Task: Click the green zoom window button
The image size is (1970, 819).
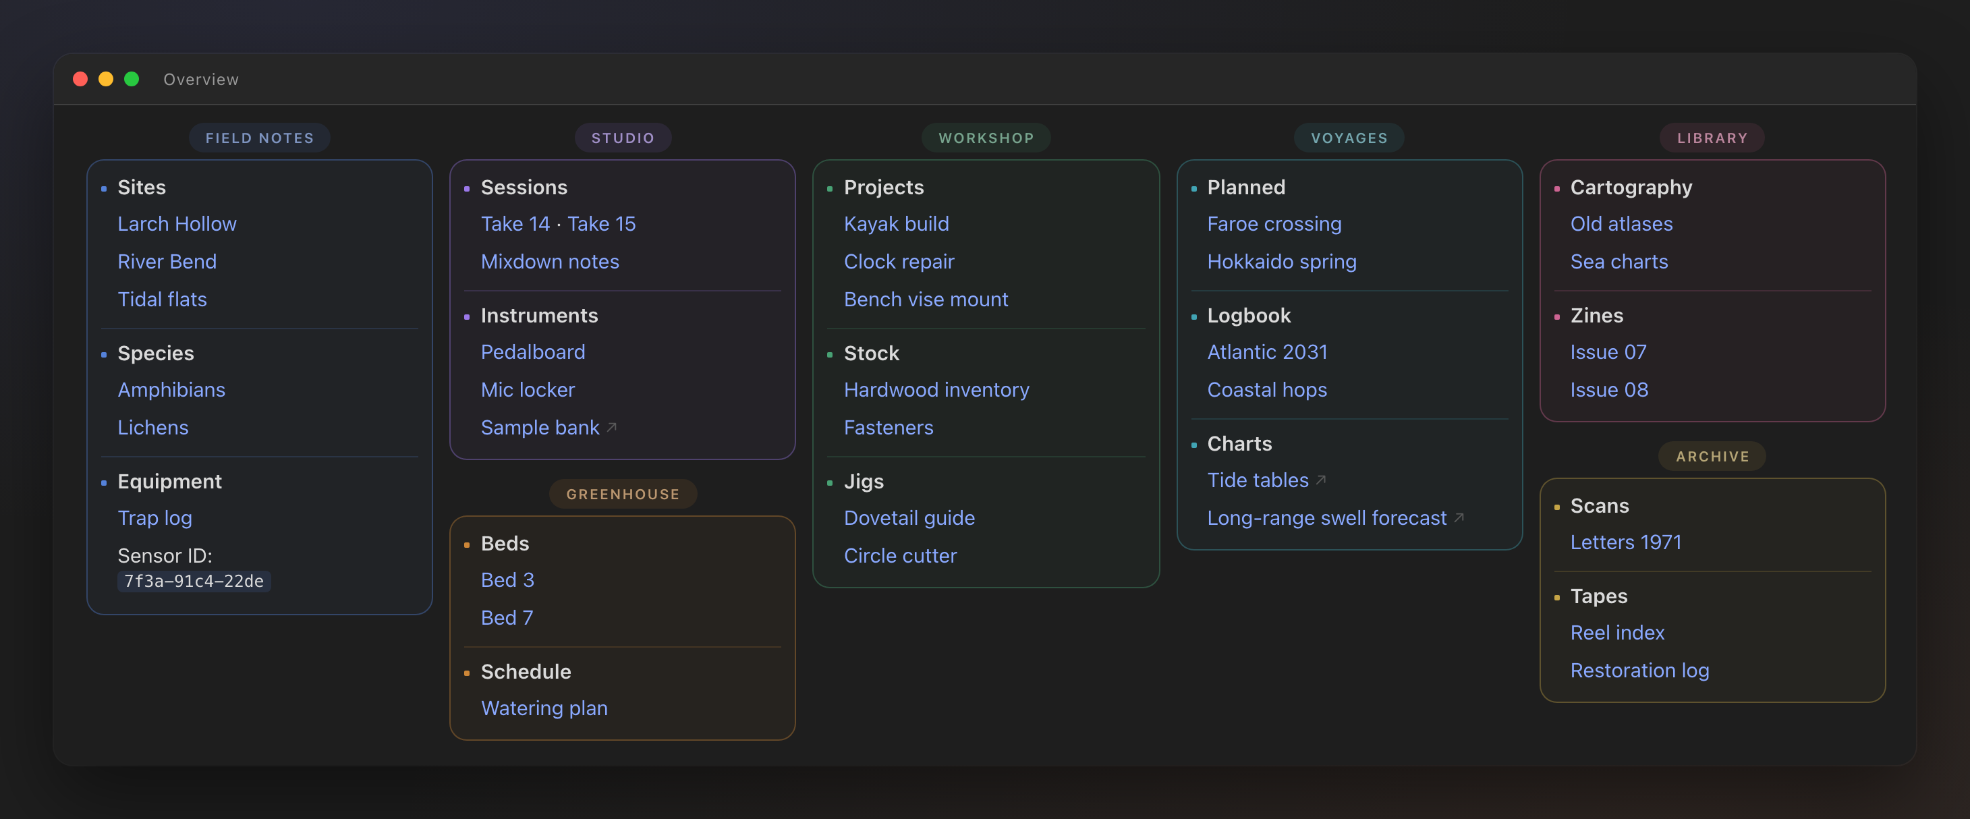Action: 132,79
